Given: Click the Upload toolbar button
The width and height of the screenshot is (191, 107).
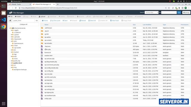Looking at the screenshot, I should [x=42, y=17].
